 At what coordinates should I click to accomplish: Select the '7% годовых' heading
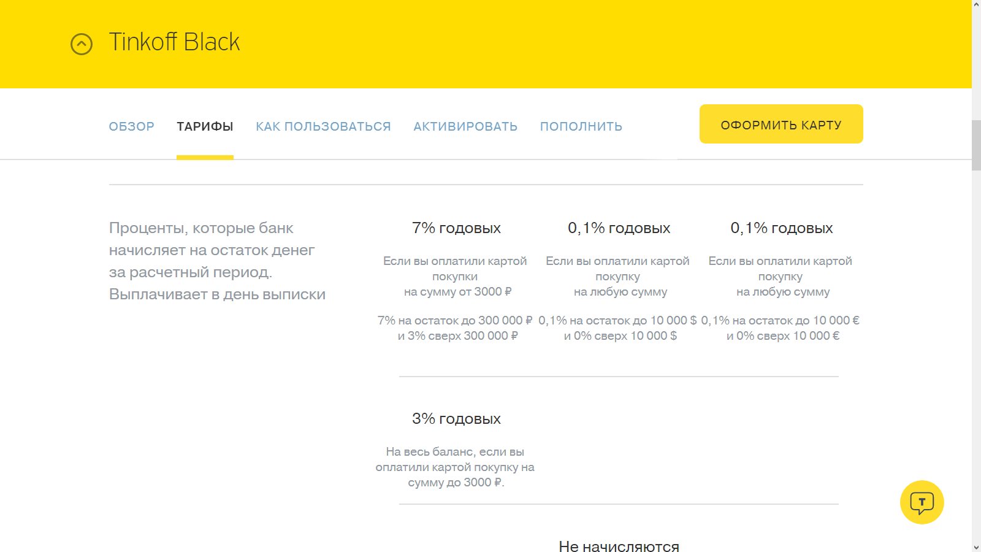point(456,228)
